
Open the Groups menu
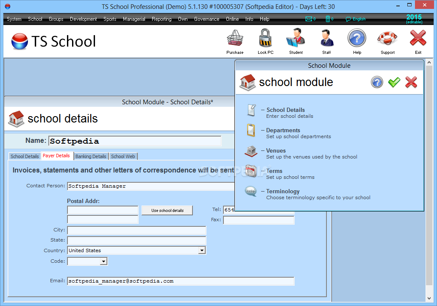coord(56,19)
